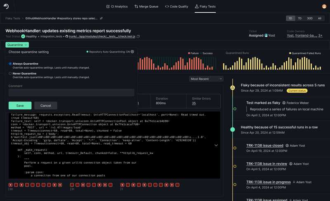The height and width of the screenshot is (201, 330).
Task: Click the Code Quality brackets icon
Action: tap(167, 7)
